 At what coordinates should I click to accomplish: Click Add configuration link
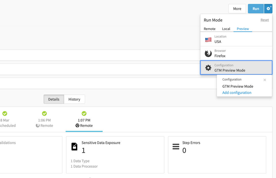click(237, 93)
